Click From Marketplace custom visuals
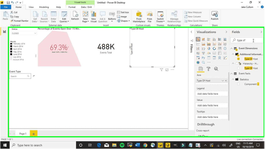Screen dimensions: 265x149 (139, 17)
